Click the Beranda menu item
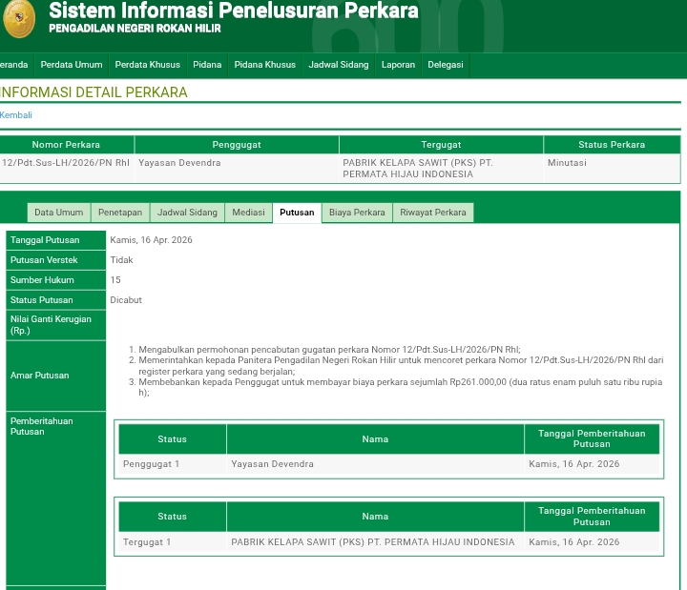This screenshot has width=687, height=590. pos(13,65)
